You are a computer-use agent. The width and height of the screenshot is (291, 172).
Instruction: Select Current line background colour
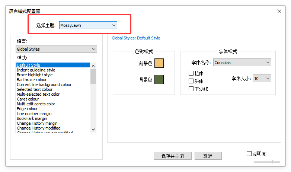click(x=53, y=85)
